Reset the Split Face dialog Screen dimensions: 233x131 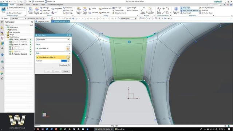click(67, 35)
